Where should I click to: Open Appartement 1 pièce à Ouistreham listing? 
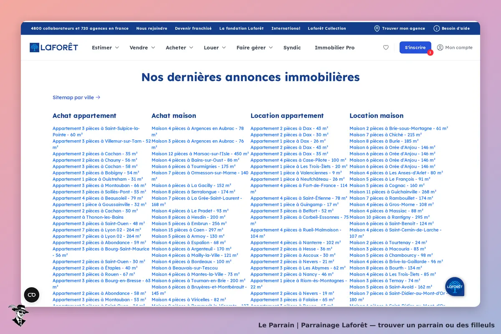click(98, 179)
